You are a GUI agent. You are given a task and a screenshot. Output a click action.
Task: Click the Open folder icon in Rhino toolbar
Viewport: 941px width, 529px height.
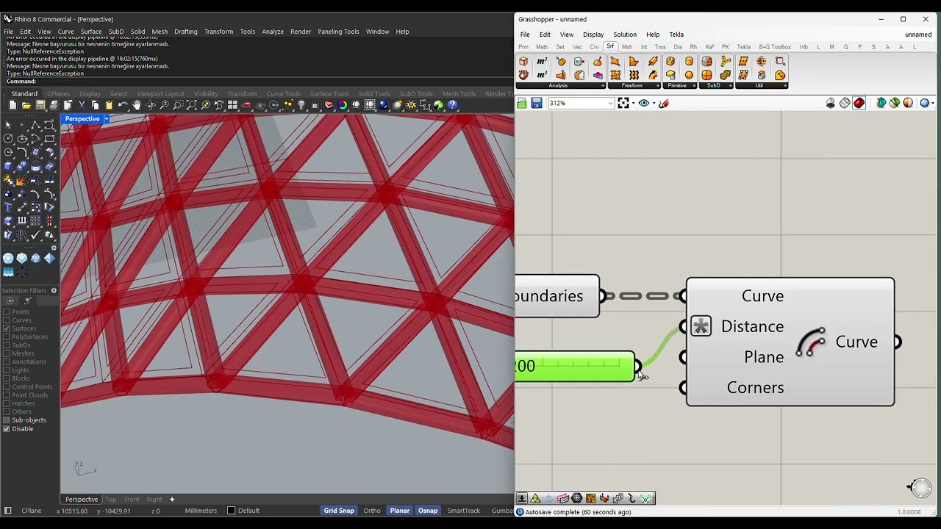[26, 105]
